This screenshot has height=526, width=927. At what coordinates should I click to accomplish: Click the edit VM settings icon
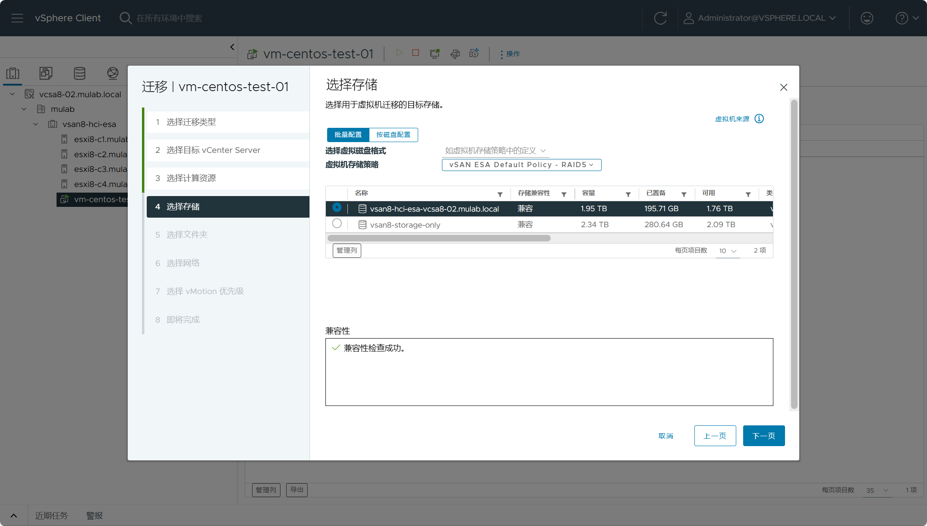pos(455,53)
